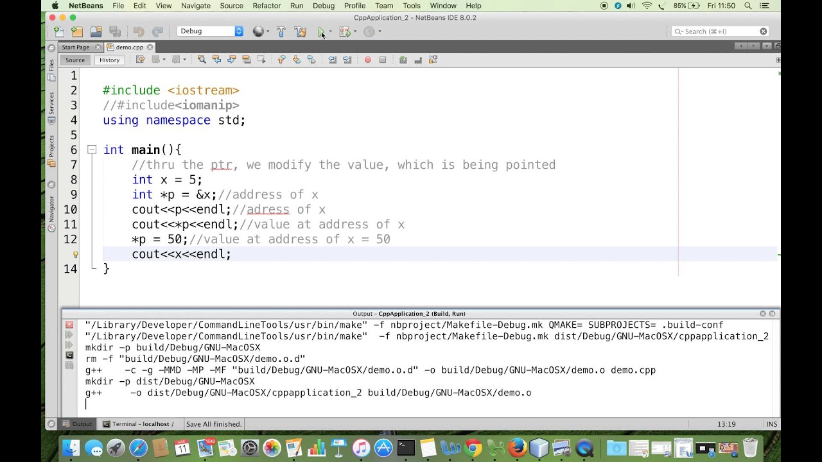Open the Services side panel
This screenshot has height=462, width=822.
point(51,108)
